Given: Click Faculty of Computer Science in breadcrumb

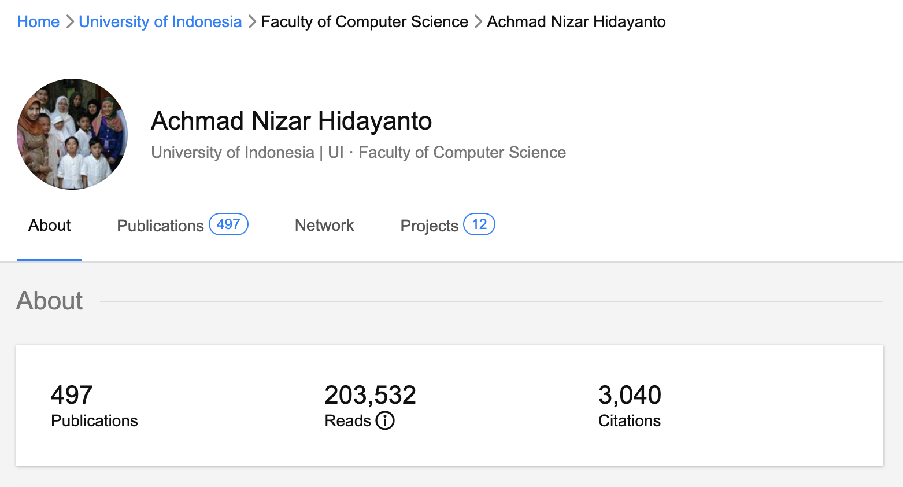Looking at the screenshot, I should pyautogui.click(x=364, y=22).
